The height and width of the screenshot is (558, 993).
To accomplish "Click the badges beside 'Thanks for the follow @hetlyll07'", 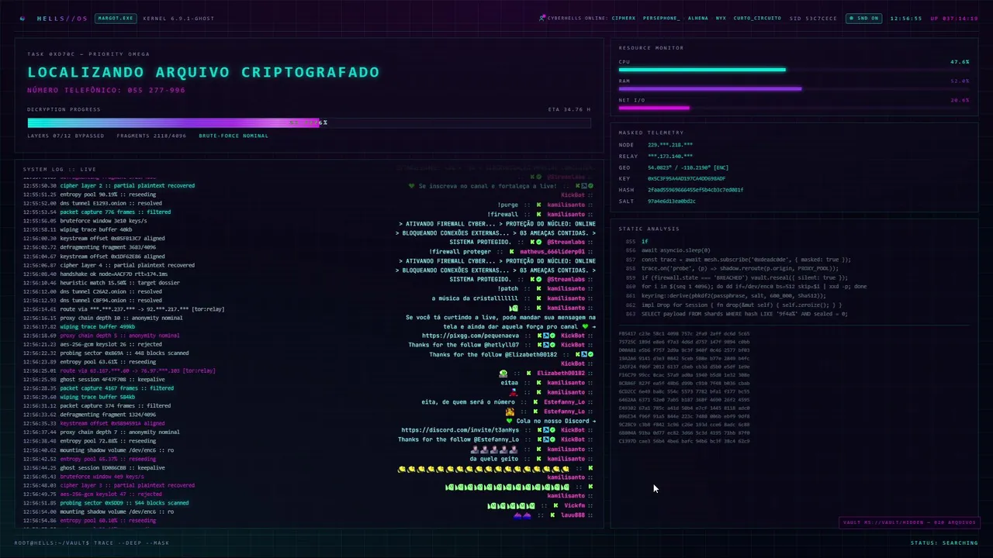I will click(x=548, y=345).
